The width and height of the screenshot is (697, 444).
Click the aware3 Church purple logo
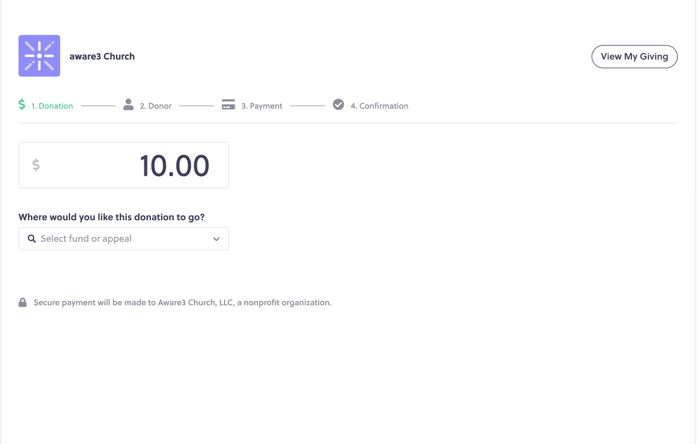click(39, 56)
